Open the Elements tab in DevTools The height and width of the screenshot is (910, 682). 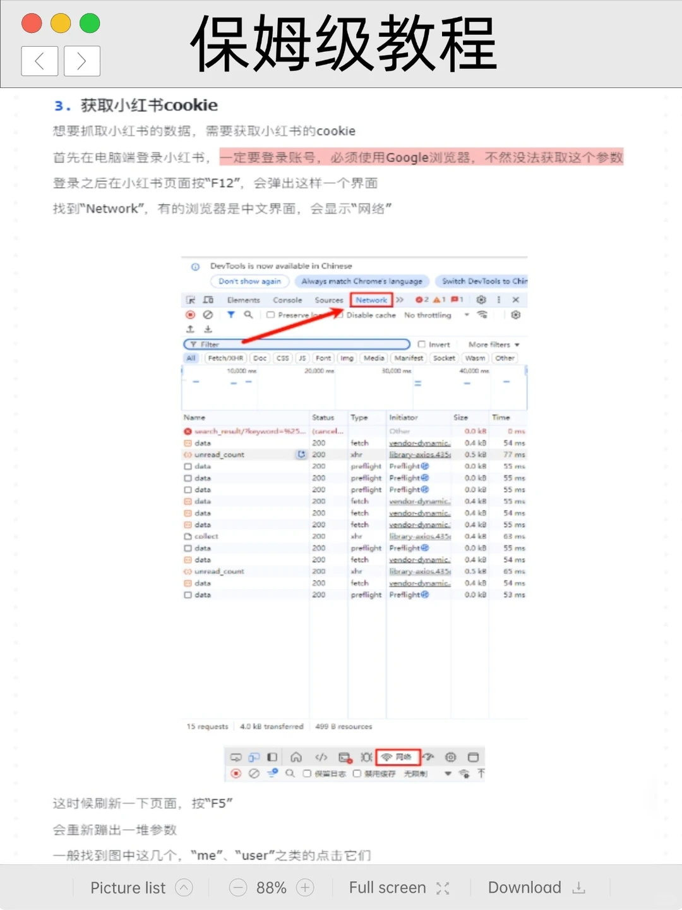pos(244,300)
